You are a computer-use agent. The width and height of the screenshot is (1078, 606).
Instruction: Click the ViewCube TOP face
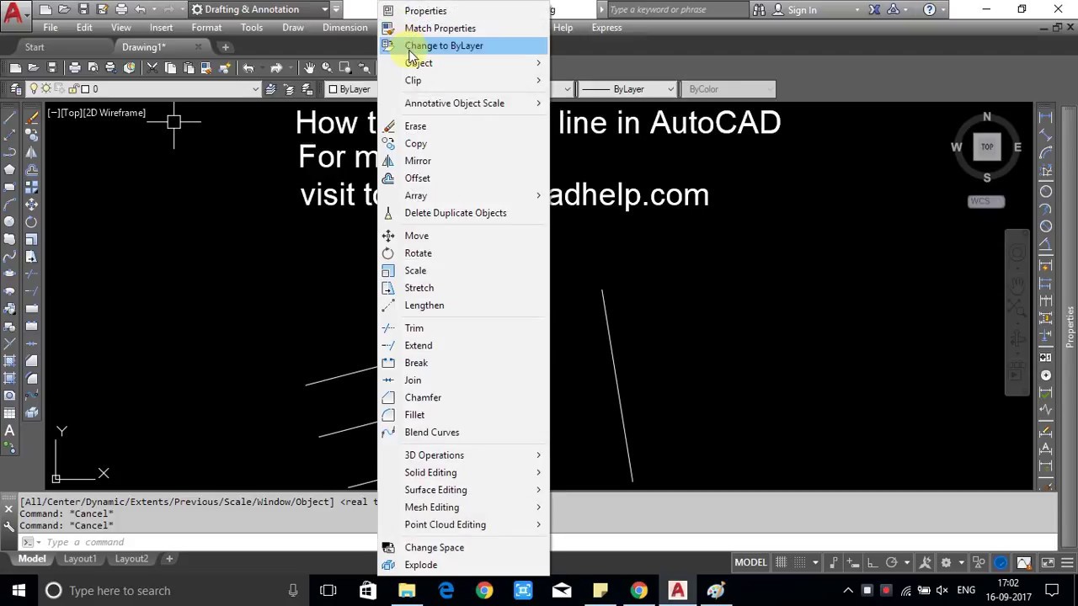pyautogui.click(x=987, y=146)
